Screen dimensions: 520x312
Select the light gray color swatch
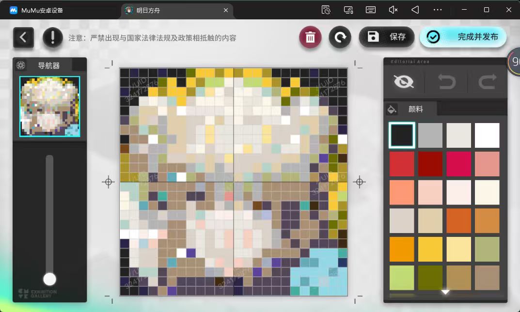pyautogui.click(x=458, y=135)
